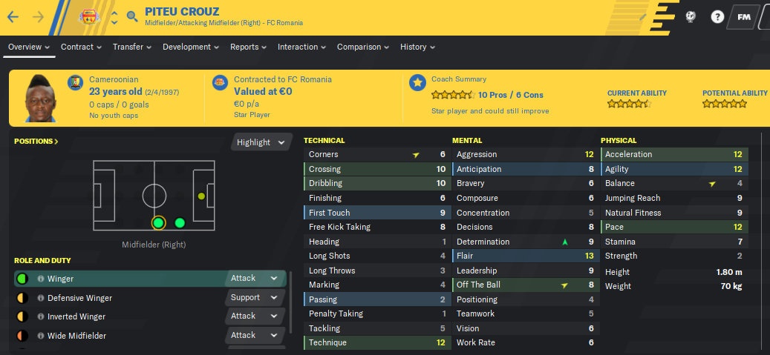Select the Midfielder Right position dot on pitch

tap(158, 223)
